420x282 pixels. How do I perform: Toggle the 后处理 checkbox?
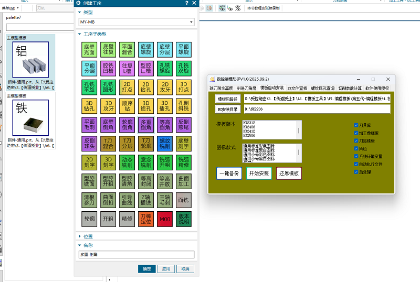[x=356, y=171]
